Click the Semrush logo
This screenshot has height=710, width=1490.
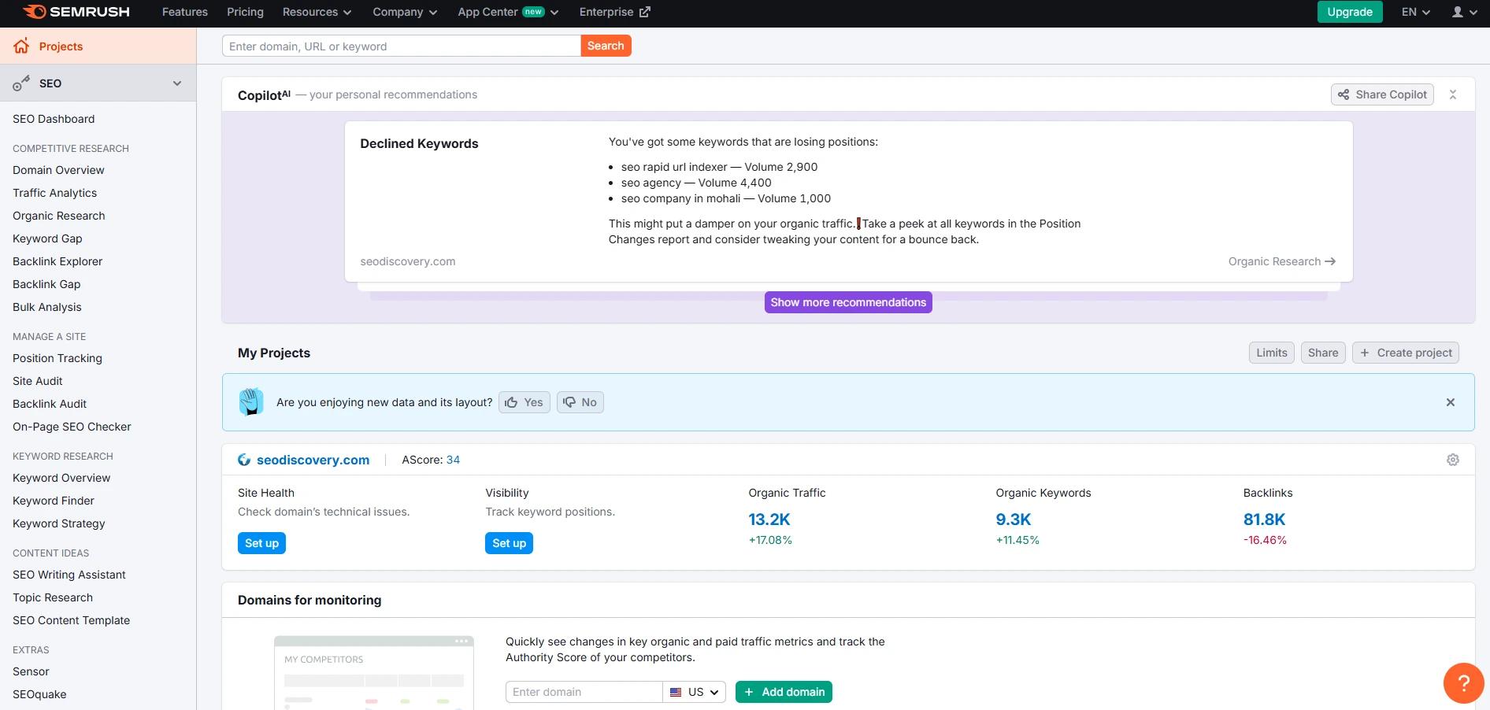[x=76, y=12]
